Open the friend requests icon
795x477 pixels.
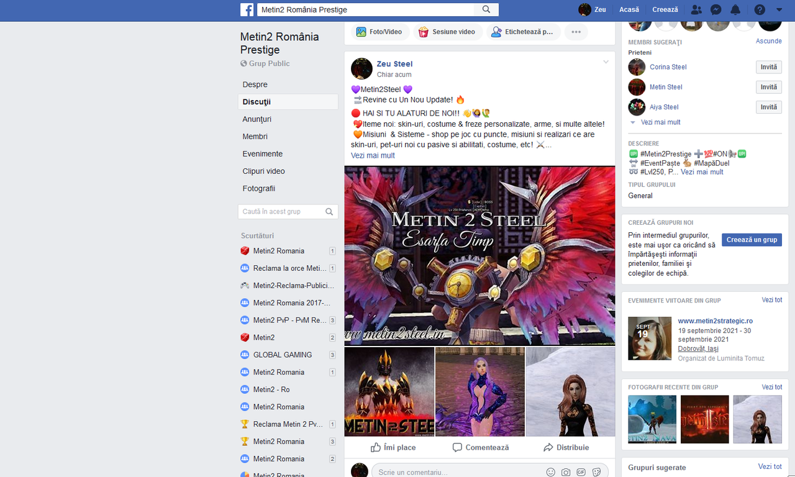point(696,9)
